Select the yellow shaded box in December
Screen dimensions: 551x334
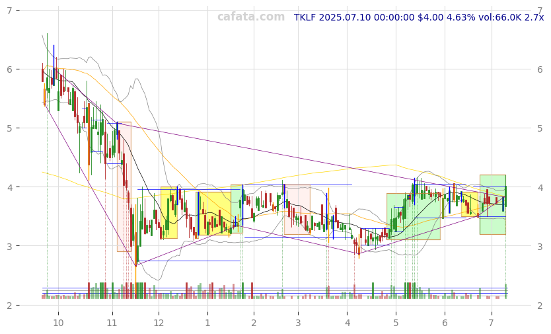169,212
